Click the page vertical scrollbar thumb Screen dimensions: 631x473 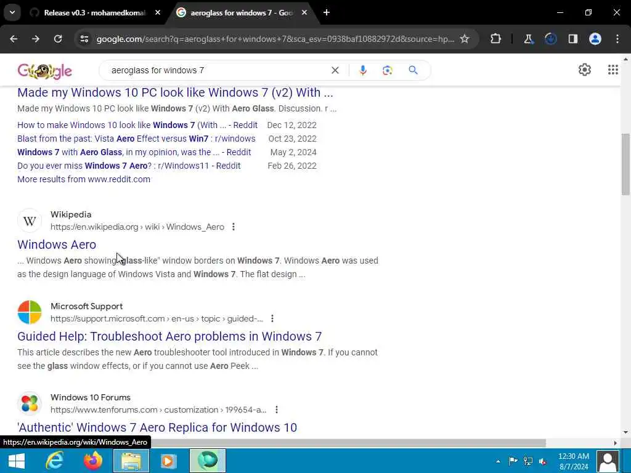tap(626, 164)
